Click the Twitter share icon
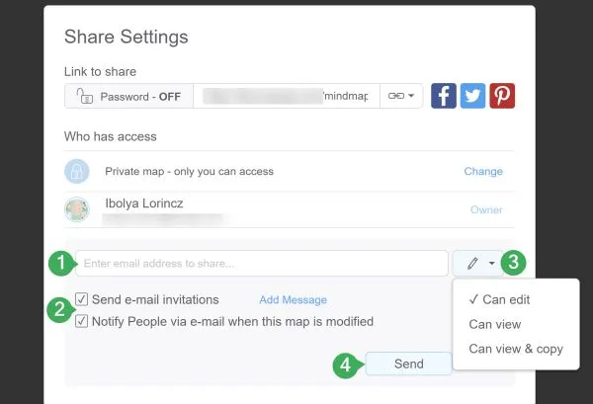 (473, 96)
